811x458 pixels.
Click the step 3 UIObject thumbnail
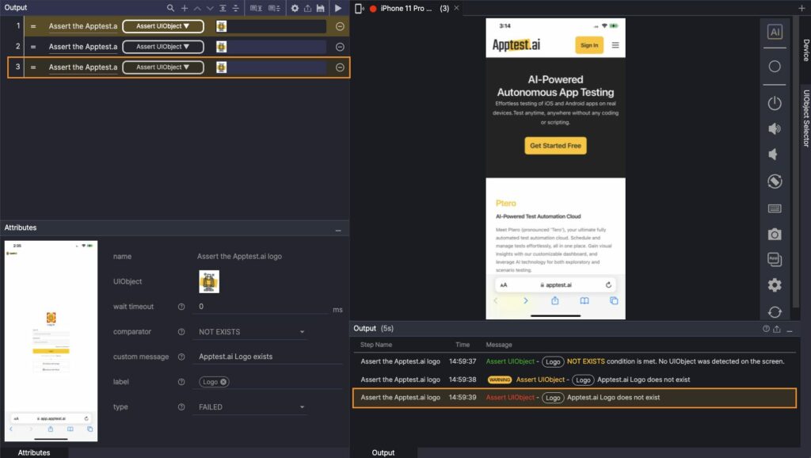tap(222, 67)
